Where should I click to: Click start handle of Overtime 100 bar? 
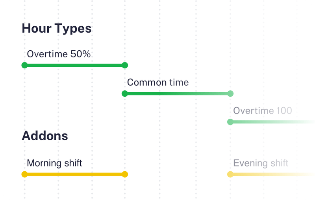230,122
